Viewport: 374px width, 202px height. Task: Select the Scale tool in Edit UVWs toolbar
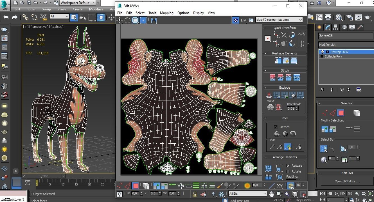tap(135, 20)
